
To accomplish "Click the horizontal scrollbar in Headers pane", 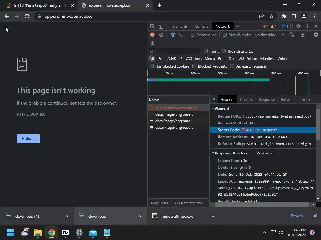I will pyautogui.click(x=262, y=204).
